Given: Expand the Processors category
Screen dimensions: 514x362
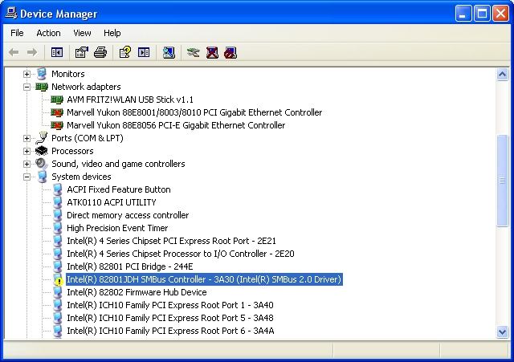Looking at the screenshot, I should 27,151.
